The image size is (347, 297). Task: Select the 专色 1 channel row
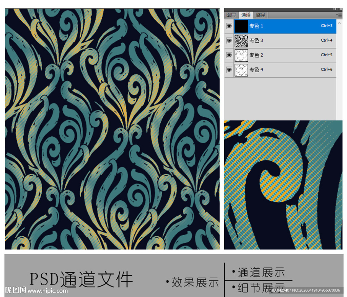[280, 26]
